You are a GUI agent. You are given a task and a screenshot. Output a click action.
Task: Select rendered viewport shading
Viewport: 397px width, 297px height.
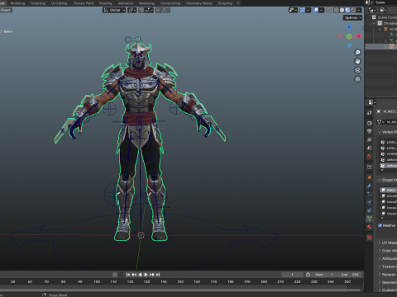353,10
